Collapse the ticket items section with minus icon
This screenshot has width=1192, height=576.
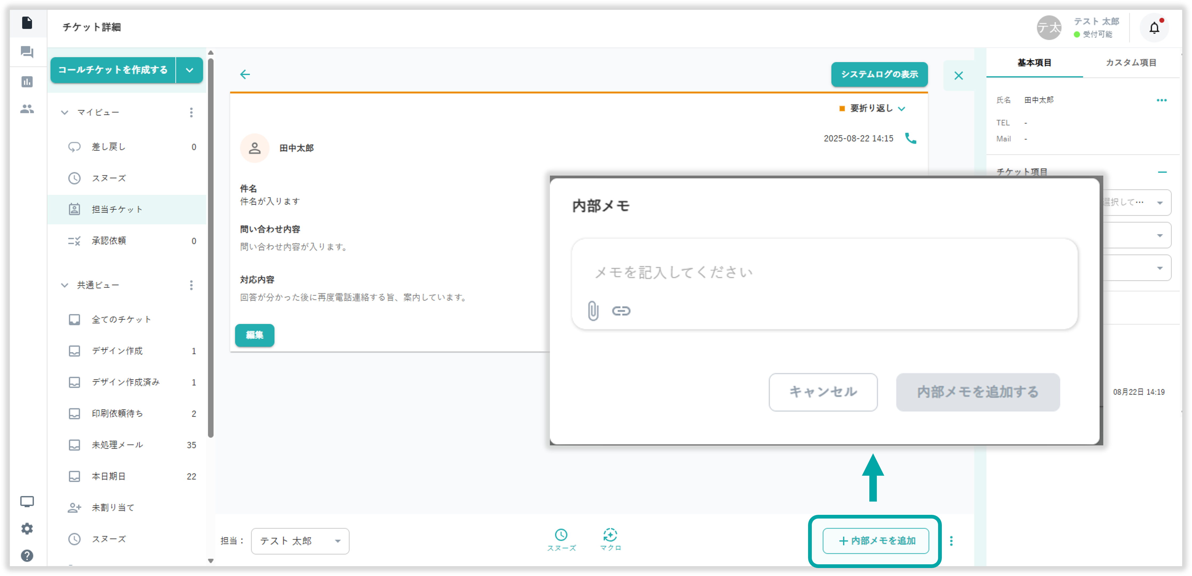[x=1162, y=172]
